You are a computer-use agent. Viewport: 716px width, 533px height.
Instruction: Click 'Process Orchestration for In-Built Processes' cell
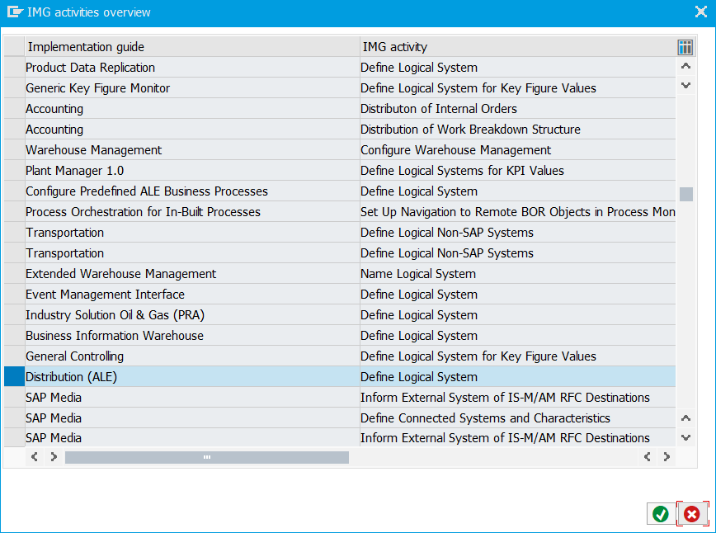[192, 212]
